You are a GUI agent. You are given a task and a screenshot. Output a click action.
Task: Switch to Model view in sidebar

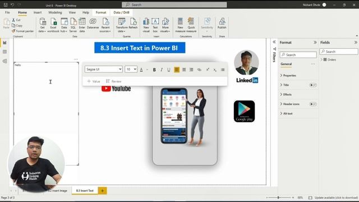coord(5,61)
